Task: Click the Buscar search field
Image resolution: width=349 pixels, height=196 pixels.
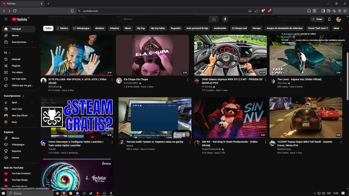Action: pyautogui.click(x=165, y=19)
